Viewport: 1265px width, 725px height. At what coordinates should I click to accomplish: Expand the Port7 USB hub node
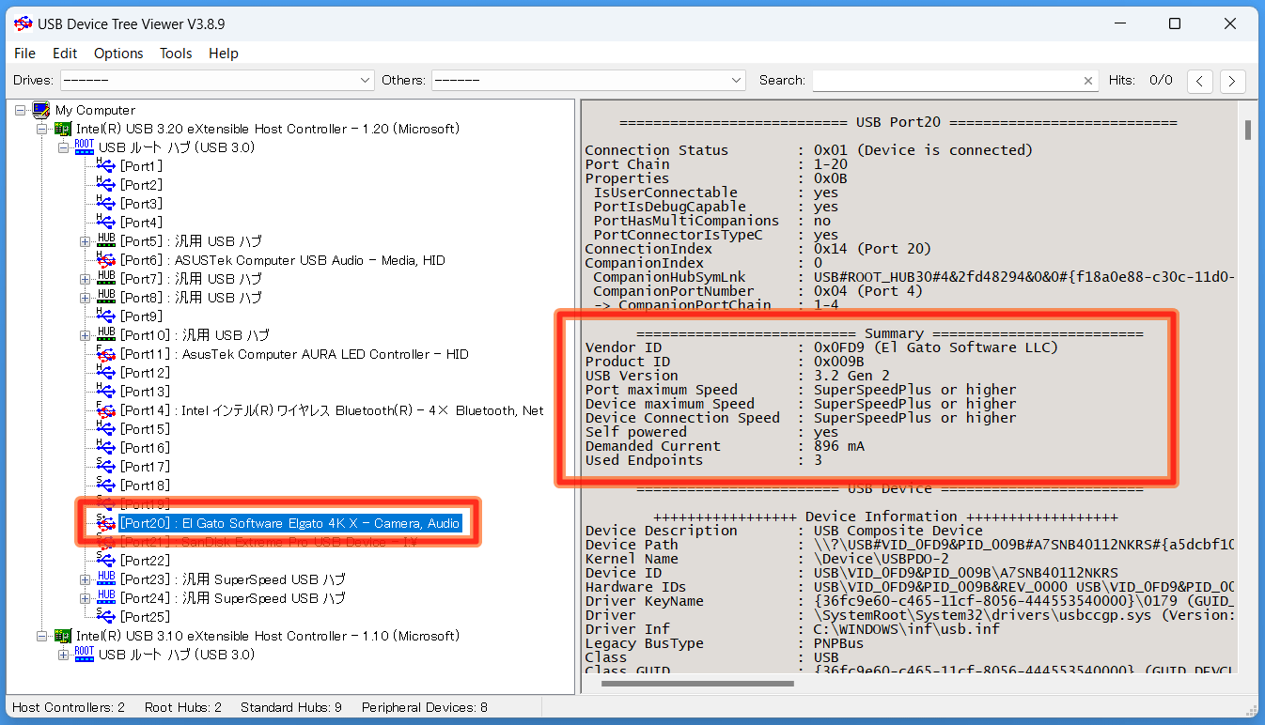[86, 279]
